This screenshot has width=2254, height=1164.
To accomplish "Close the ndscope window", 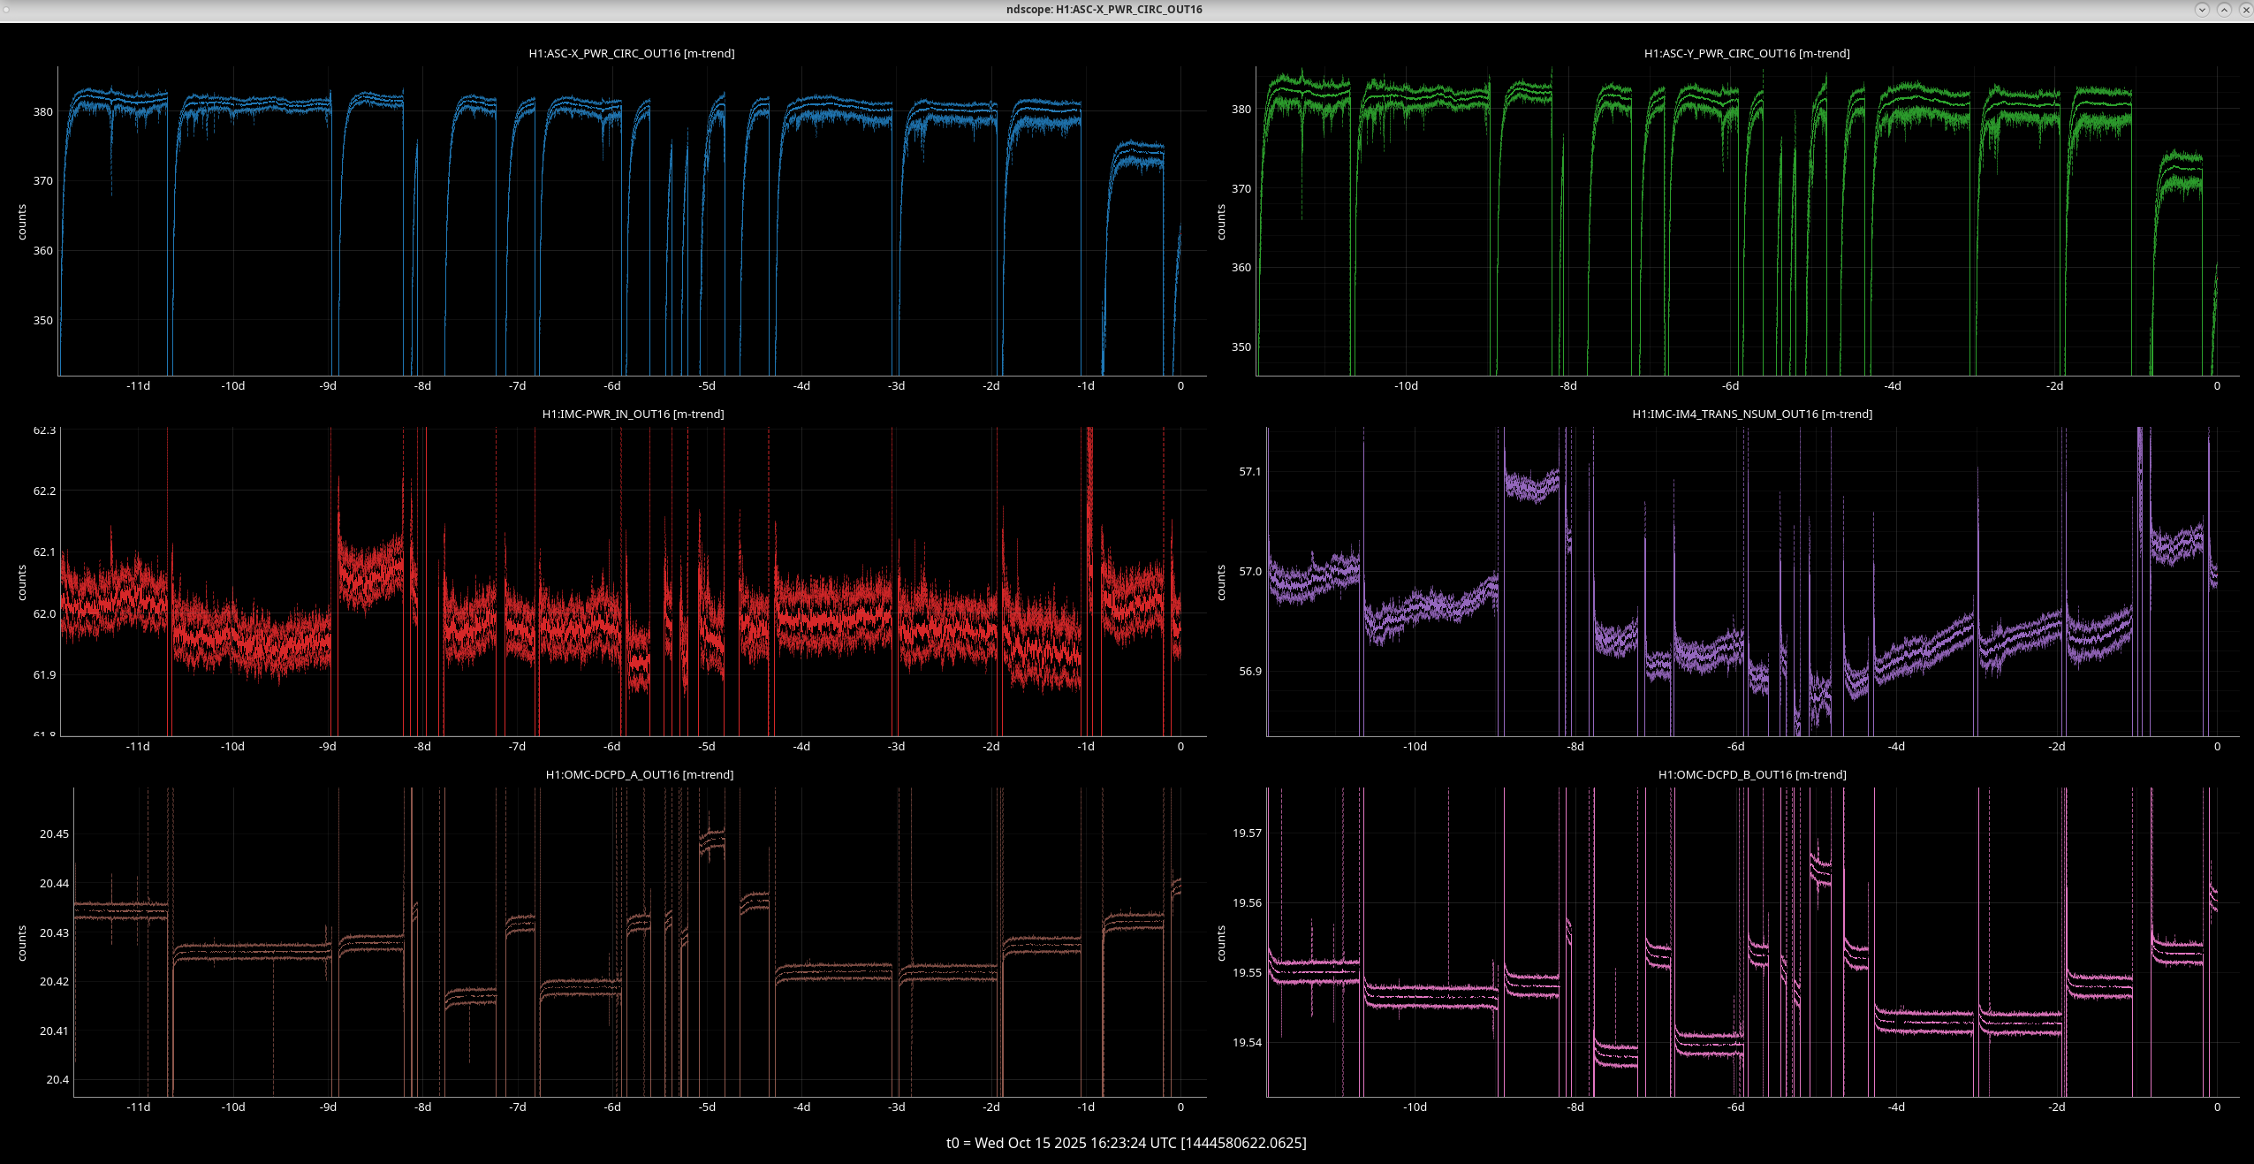I will tap(2245, 10).
